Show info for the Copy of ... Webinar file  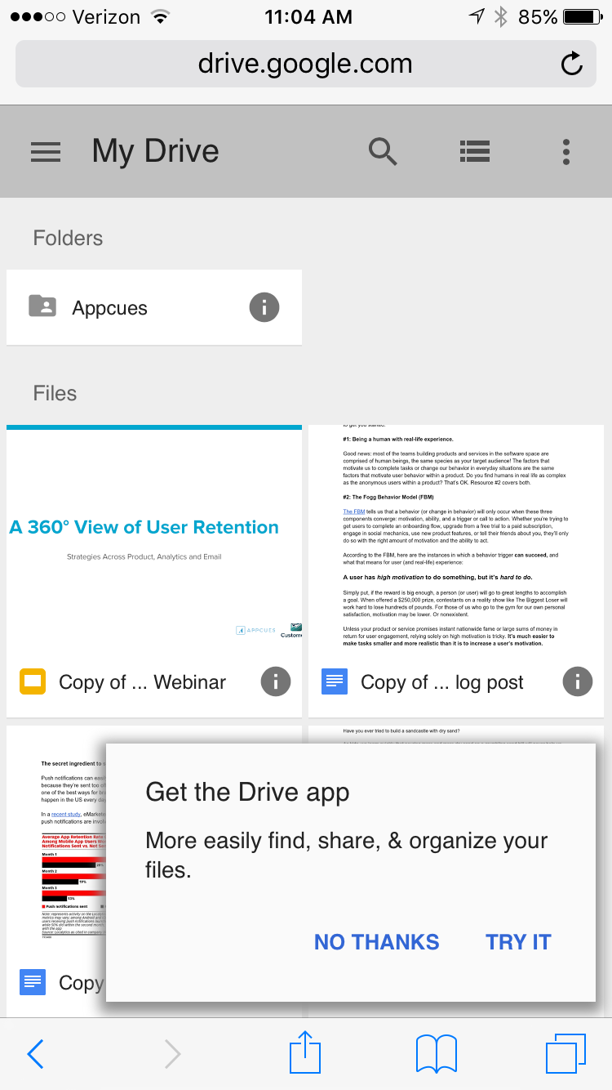276,681
